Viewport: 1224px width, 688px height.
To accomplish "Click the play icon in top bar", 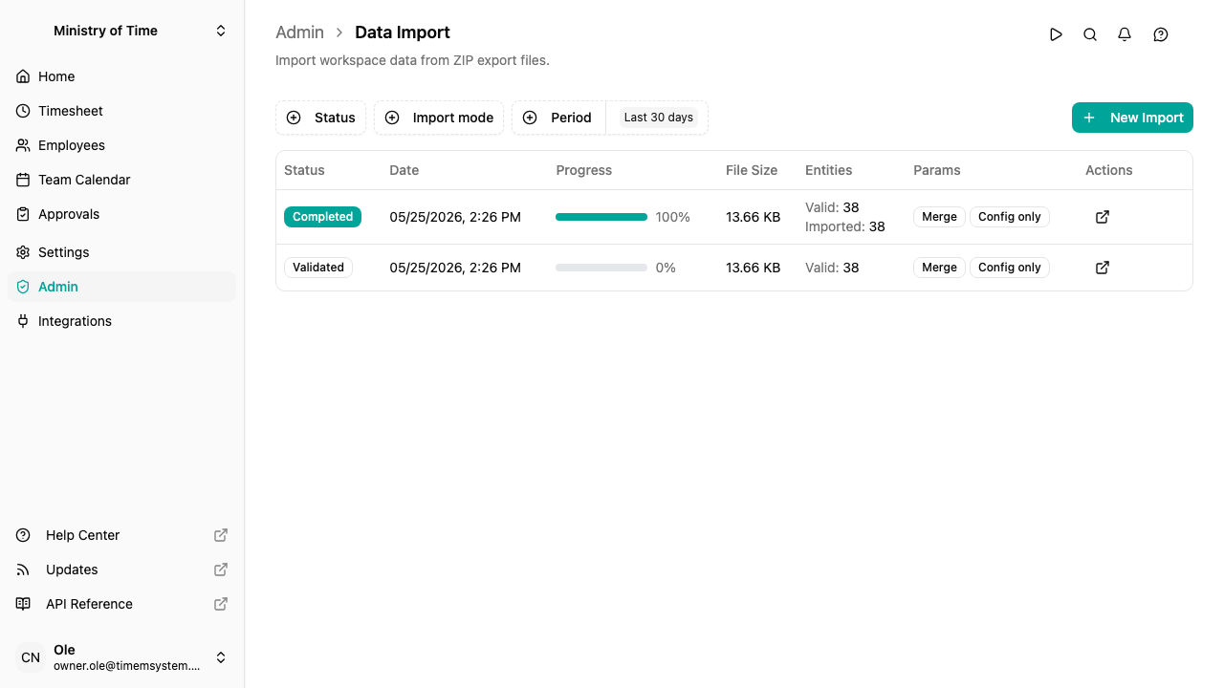I will click(1056, 34).
